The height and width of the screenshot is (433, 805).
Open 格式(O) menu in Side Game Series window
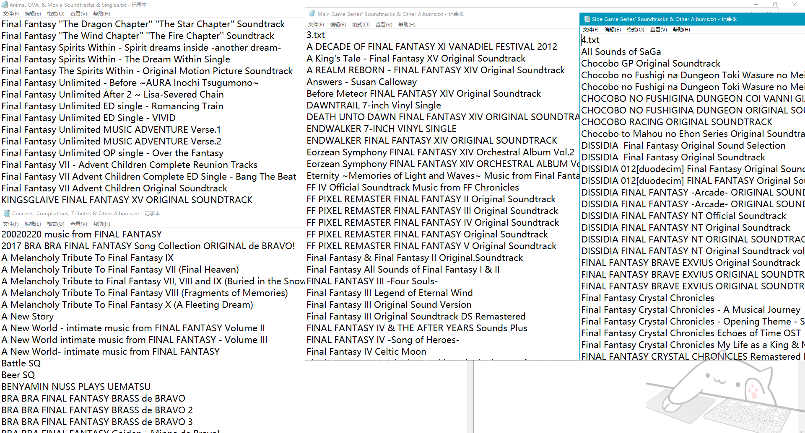[x=636, y=30]
